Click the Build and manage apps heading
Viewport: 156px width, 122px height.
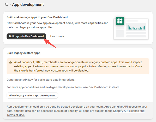37,17
